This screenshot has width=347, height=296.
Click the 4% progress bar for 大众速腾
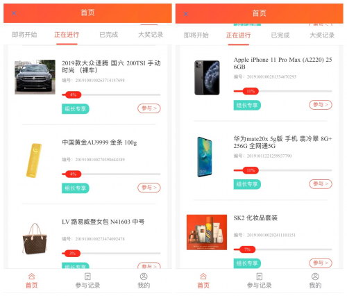pos(111,94)
